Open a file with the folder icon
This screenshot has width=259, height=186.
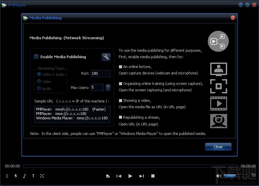click(x=108, y=176)
